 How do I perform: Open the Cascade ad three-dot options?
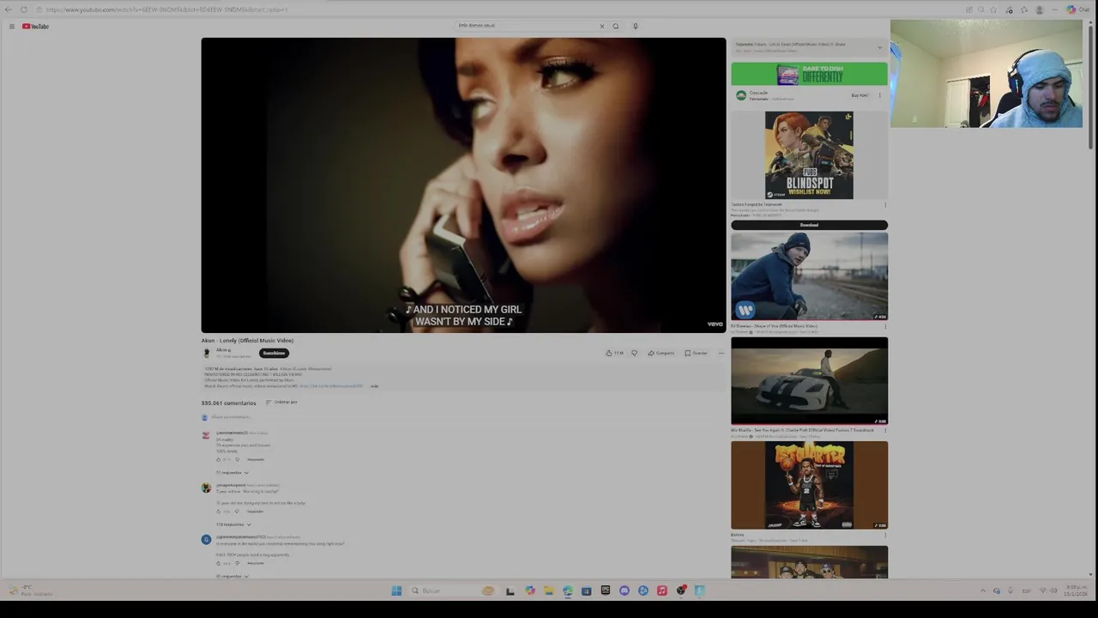(879, 95)
